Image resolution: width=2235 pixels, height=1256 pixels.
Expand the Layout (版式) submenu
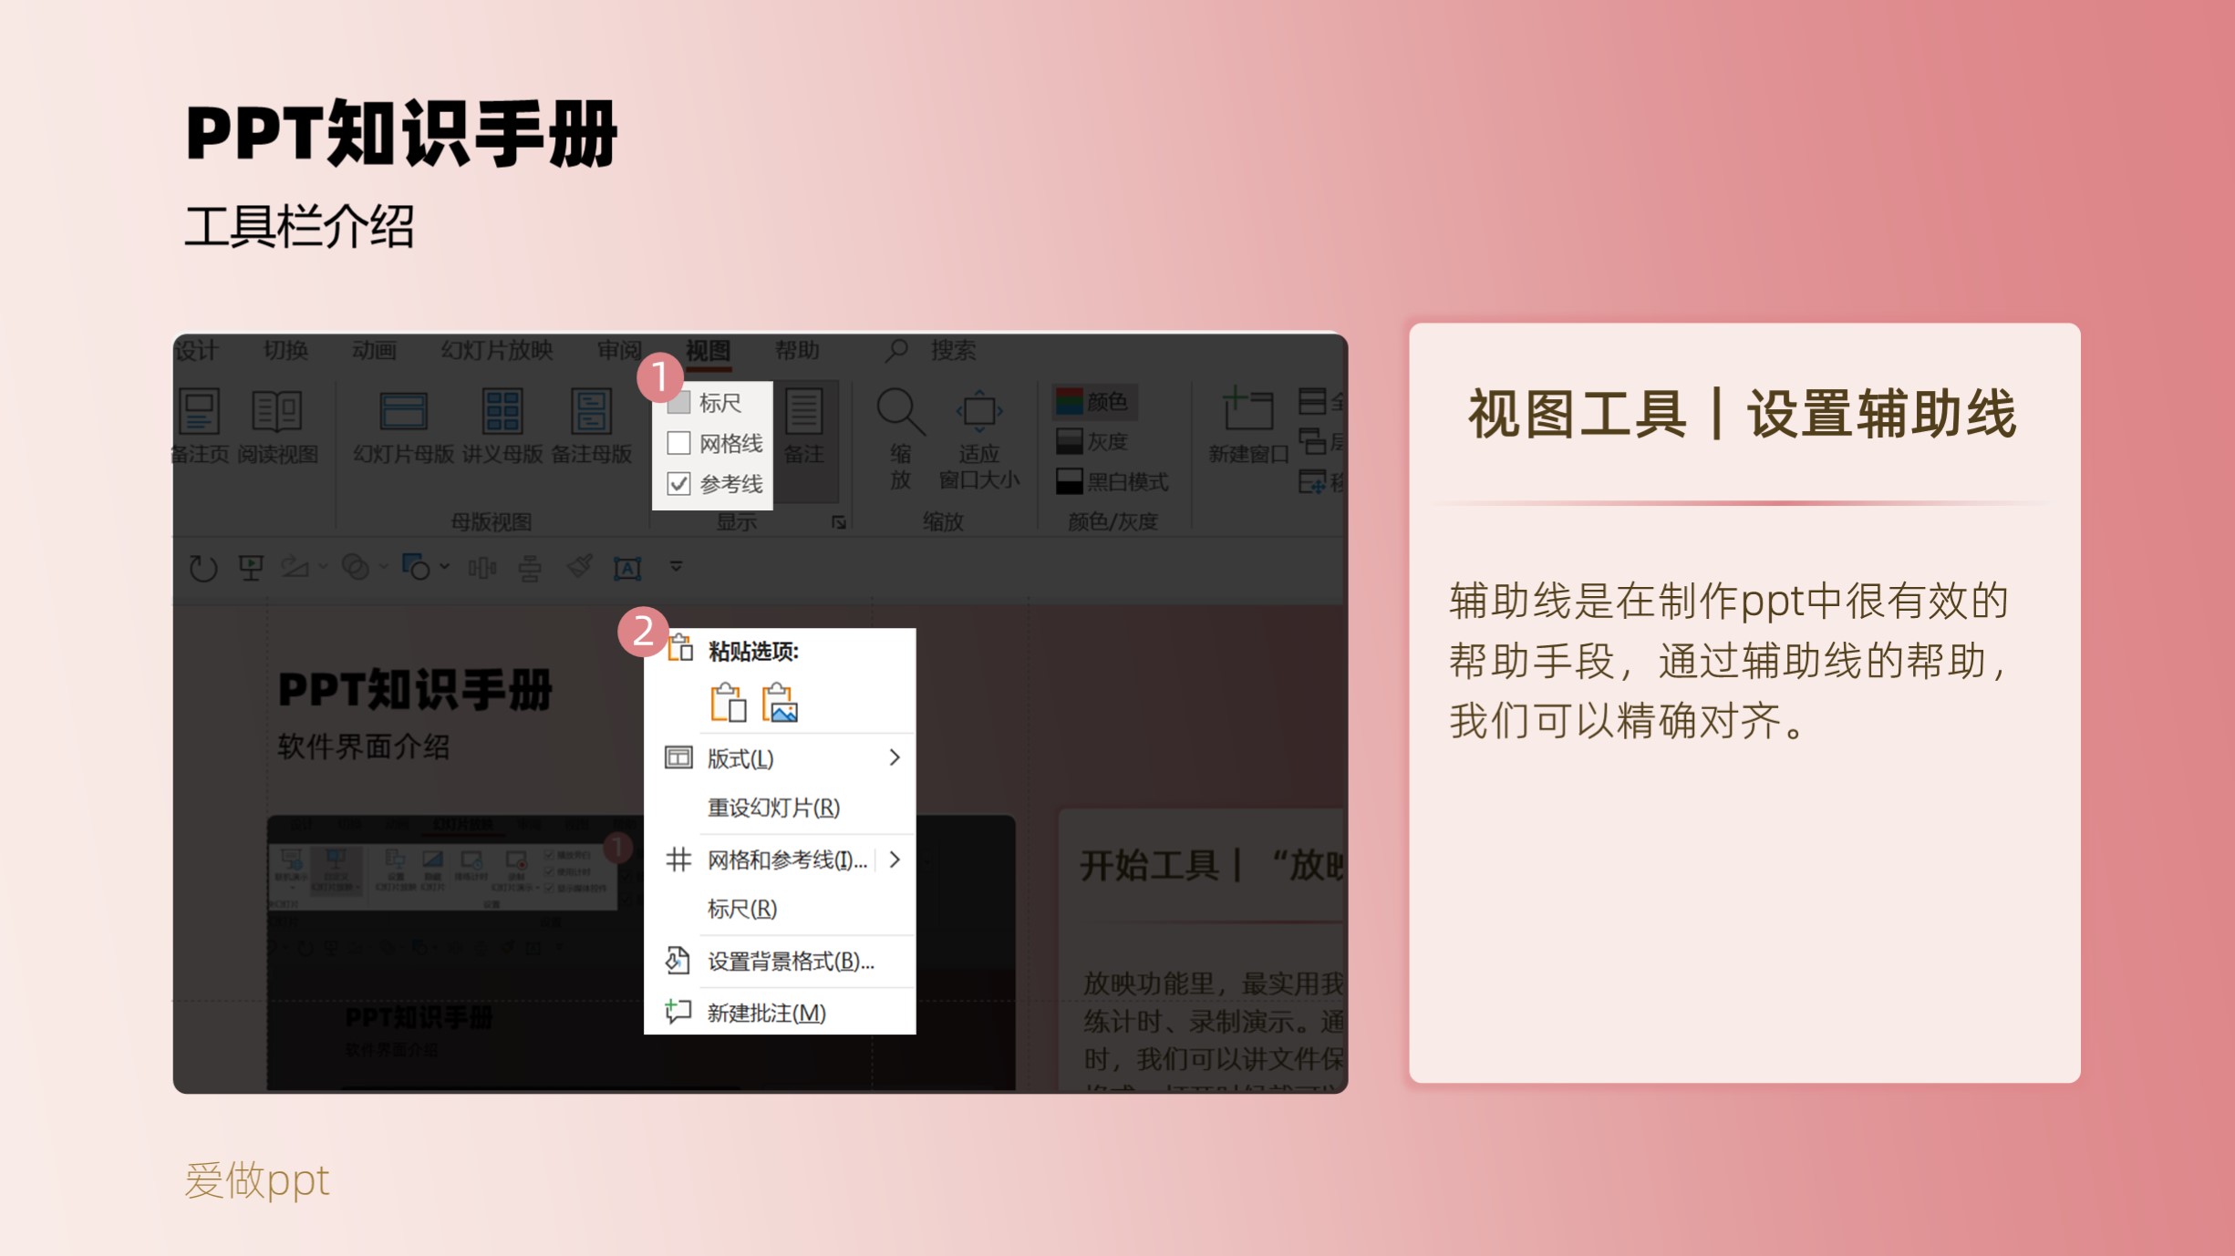click(x=895, y=757)
